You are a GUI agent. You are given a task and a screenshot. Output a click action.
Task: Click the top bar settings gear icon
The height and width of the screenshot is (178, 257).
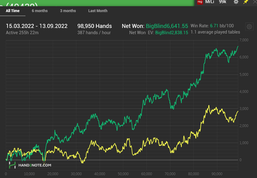tap(236, 2)
